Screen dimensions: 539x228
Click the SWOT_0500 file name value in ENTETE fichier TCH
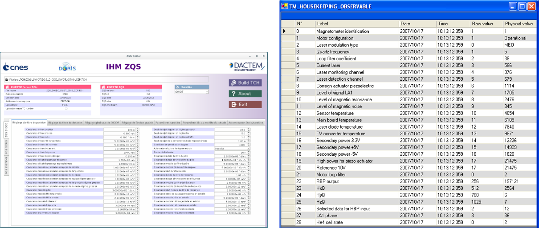[65, 90]
